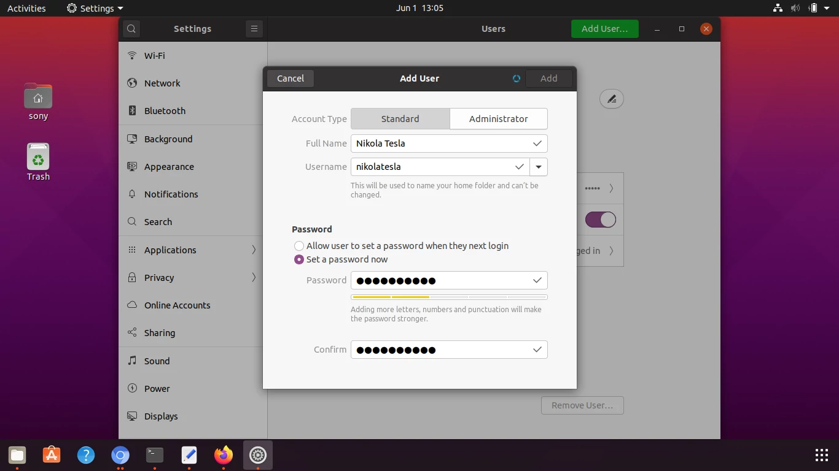Click the Network globe icon in the sidebar
839x471 pixels.
tap(132, 83)
